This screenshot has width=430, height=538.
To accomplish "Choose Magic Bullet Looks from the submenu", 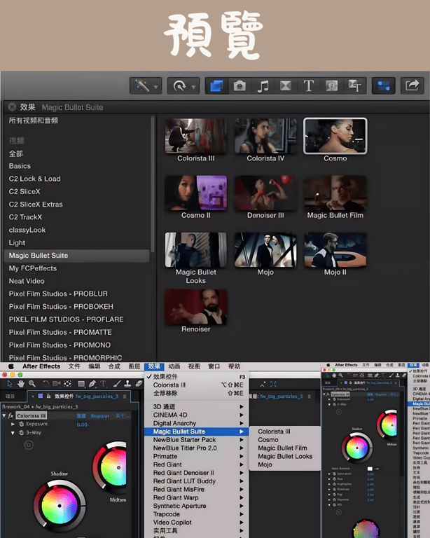I will click(285, 456).
